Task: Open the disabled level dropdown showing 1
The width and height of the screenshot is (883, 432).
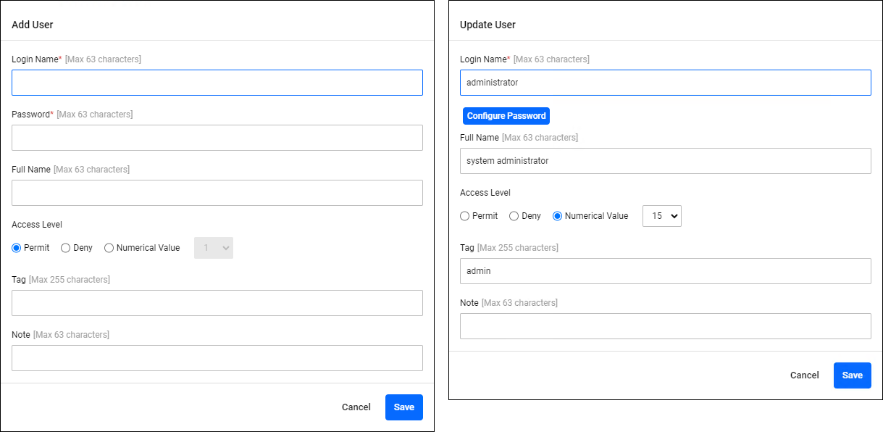Action: point(213,248)
